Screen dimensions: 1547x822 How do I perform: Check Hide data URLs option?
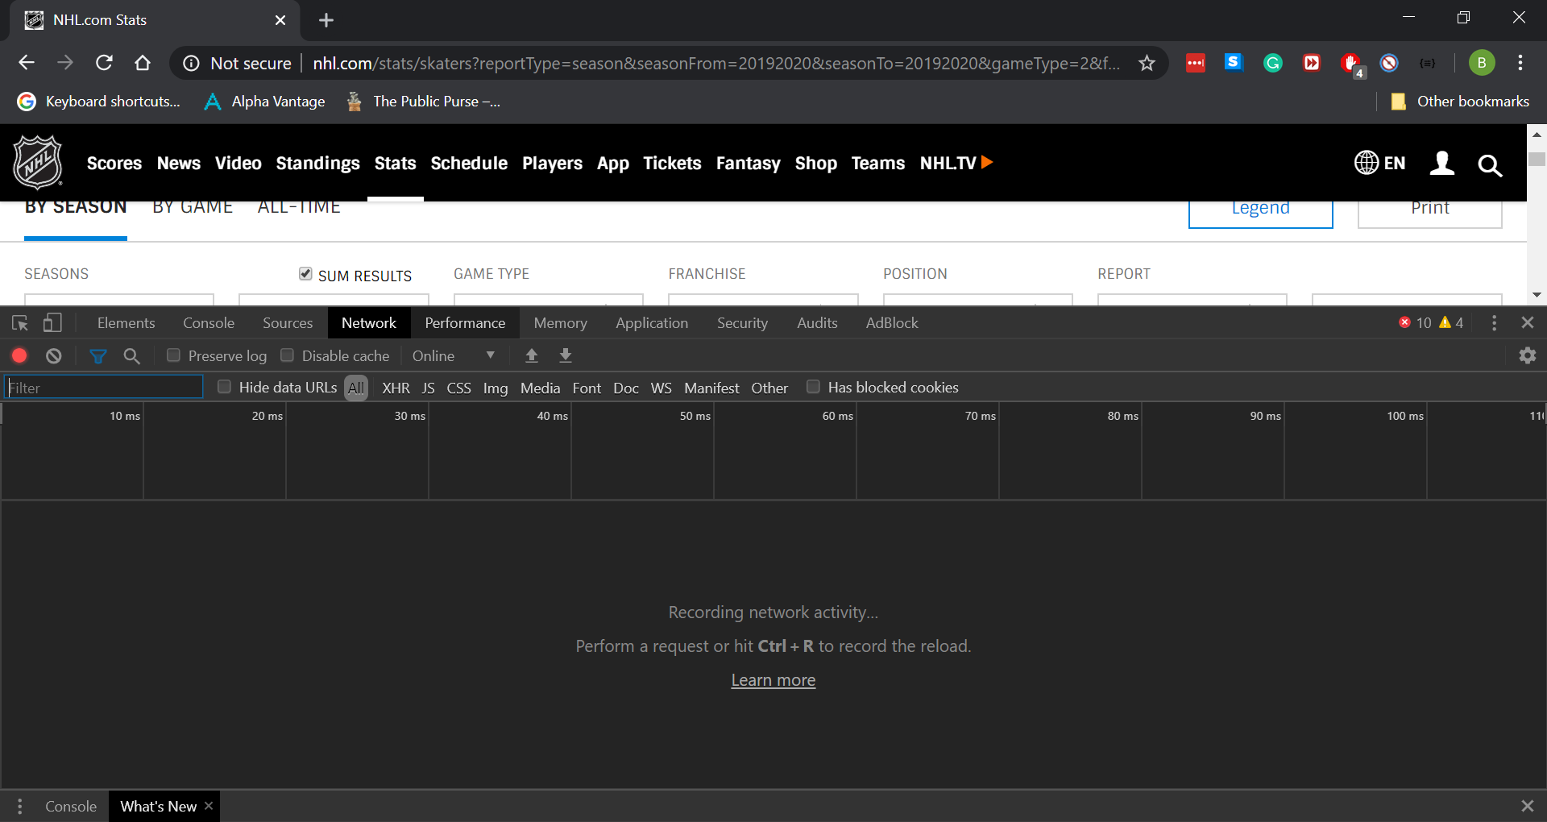pos(224,387)
